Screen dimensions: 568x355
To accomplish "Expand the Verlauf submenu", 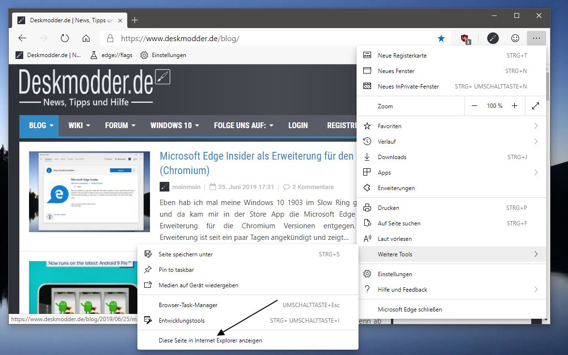I will (x=451, y=141).
